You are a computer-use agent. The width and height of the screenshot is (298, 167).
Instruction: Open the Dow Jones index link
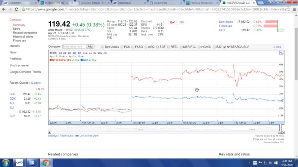226,22
